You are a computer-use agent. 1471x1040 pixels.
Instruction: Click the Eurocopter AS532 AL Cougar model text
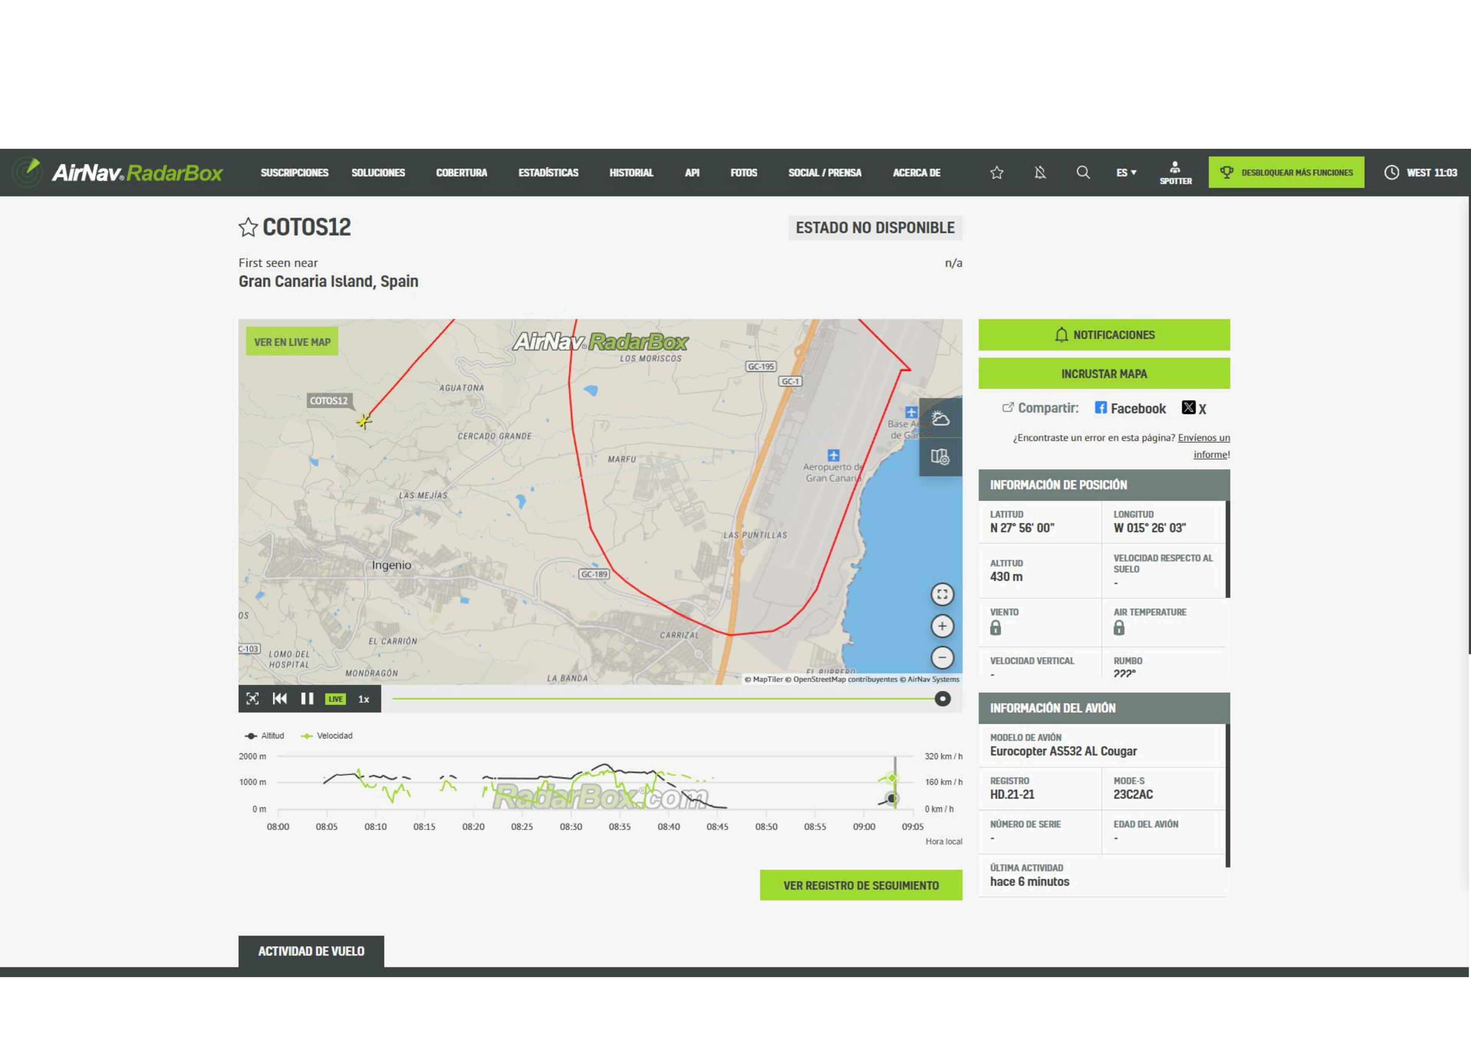pos(1063,751)
